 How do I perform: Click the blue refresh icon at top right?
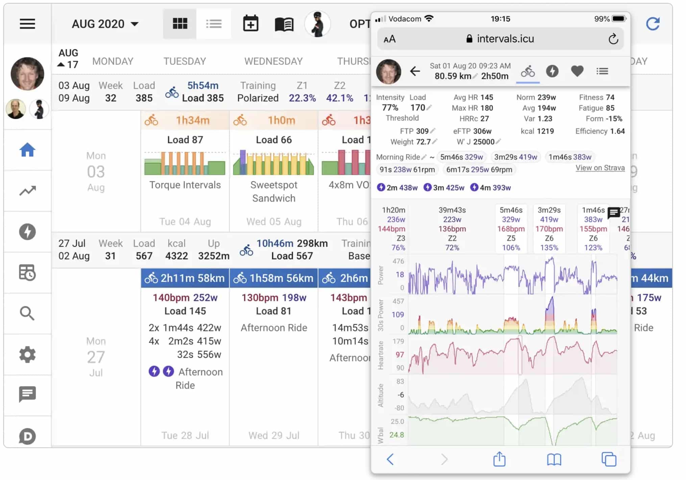point(653,24)
